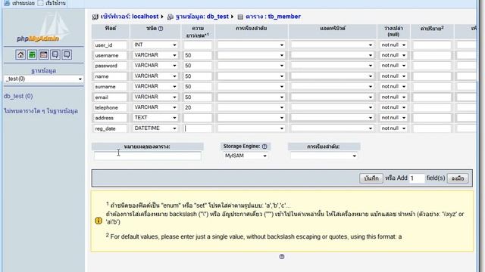Click the length field for telephone row

coord(198,107)
